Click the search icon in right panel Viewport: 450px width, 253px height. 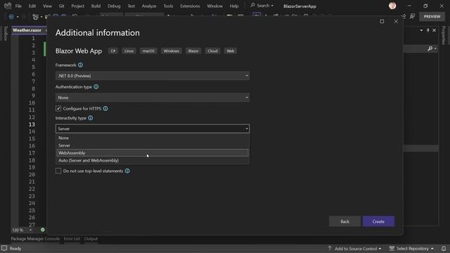pos(430,48)
